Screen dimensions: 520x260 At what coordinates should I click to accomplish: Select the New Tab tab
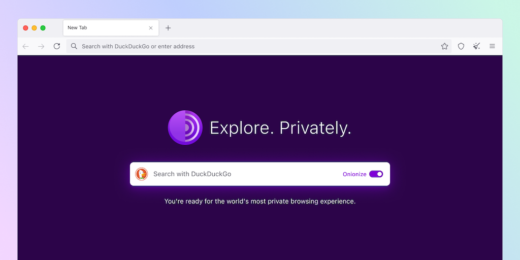111,28
